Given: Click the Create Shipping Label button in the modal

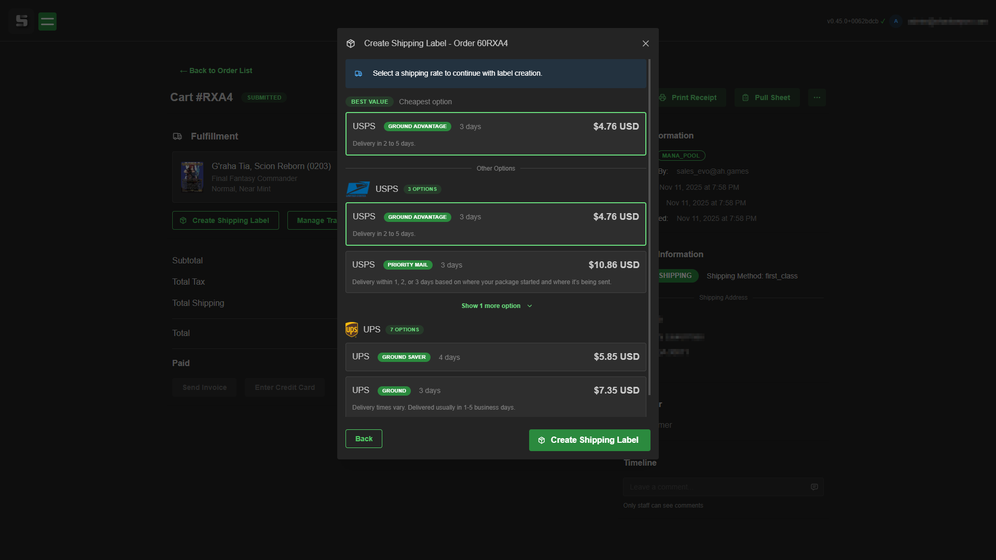Looking at the screenshot, I should tap(589, 440).
